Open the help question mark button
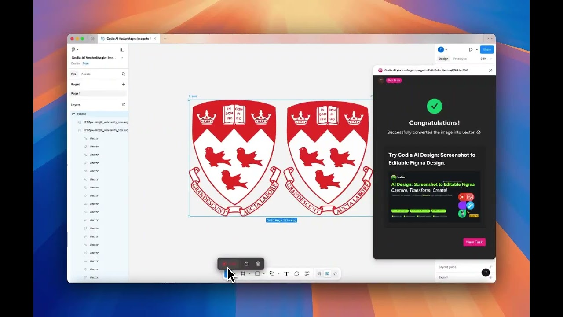The image size is (563, 317). (x=486, y=273)
